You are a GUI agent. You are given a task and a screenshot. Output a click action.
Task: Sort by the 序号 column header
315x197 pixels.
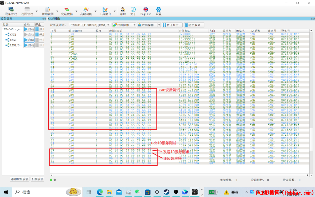coord(59,31)
